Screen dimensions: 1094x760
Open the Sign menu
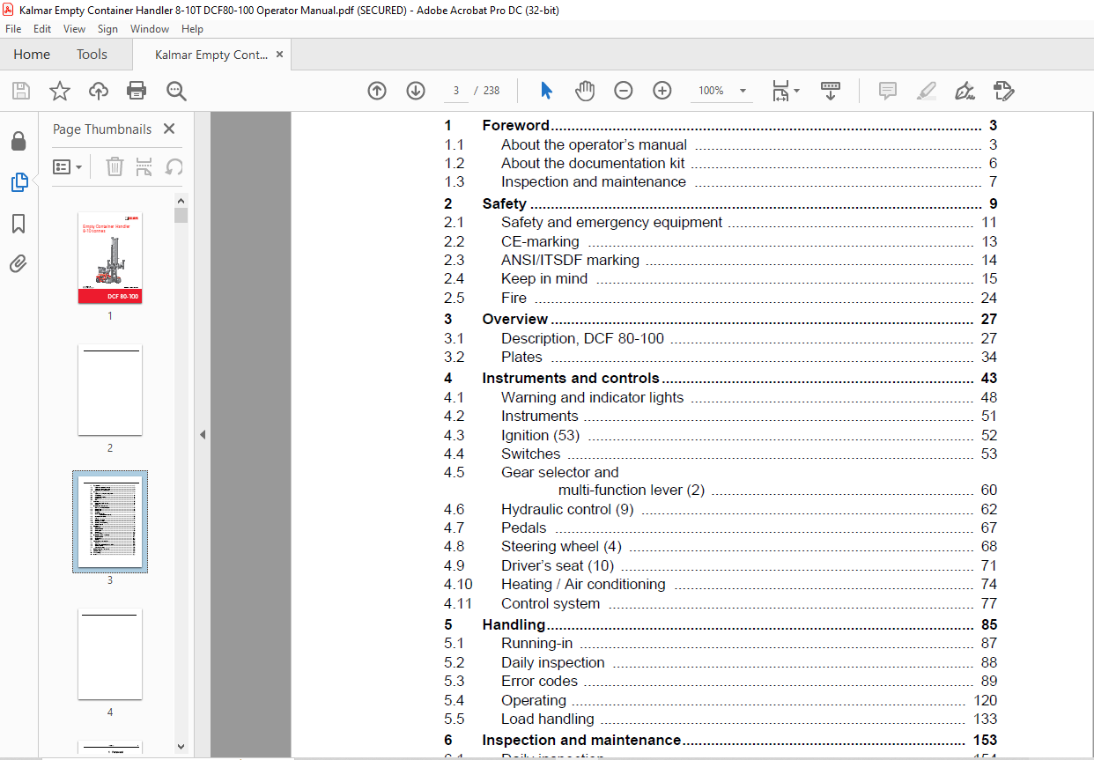(107, 29)
